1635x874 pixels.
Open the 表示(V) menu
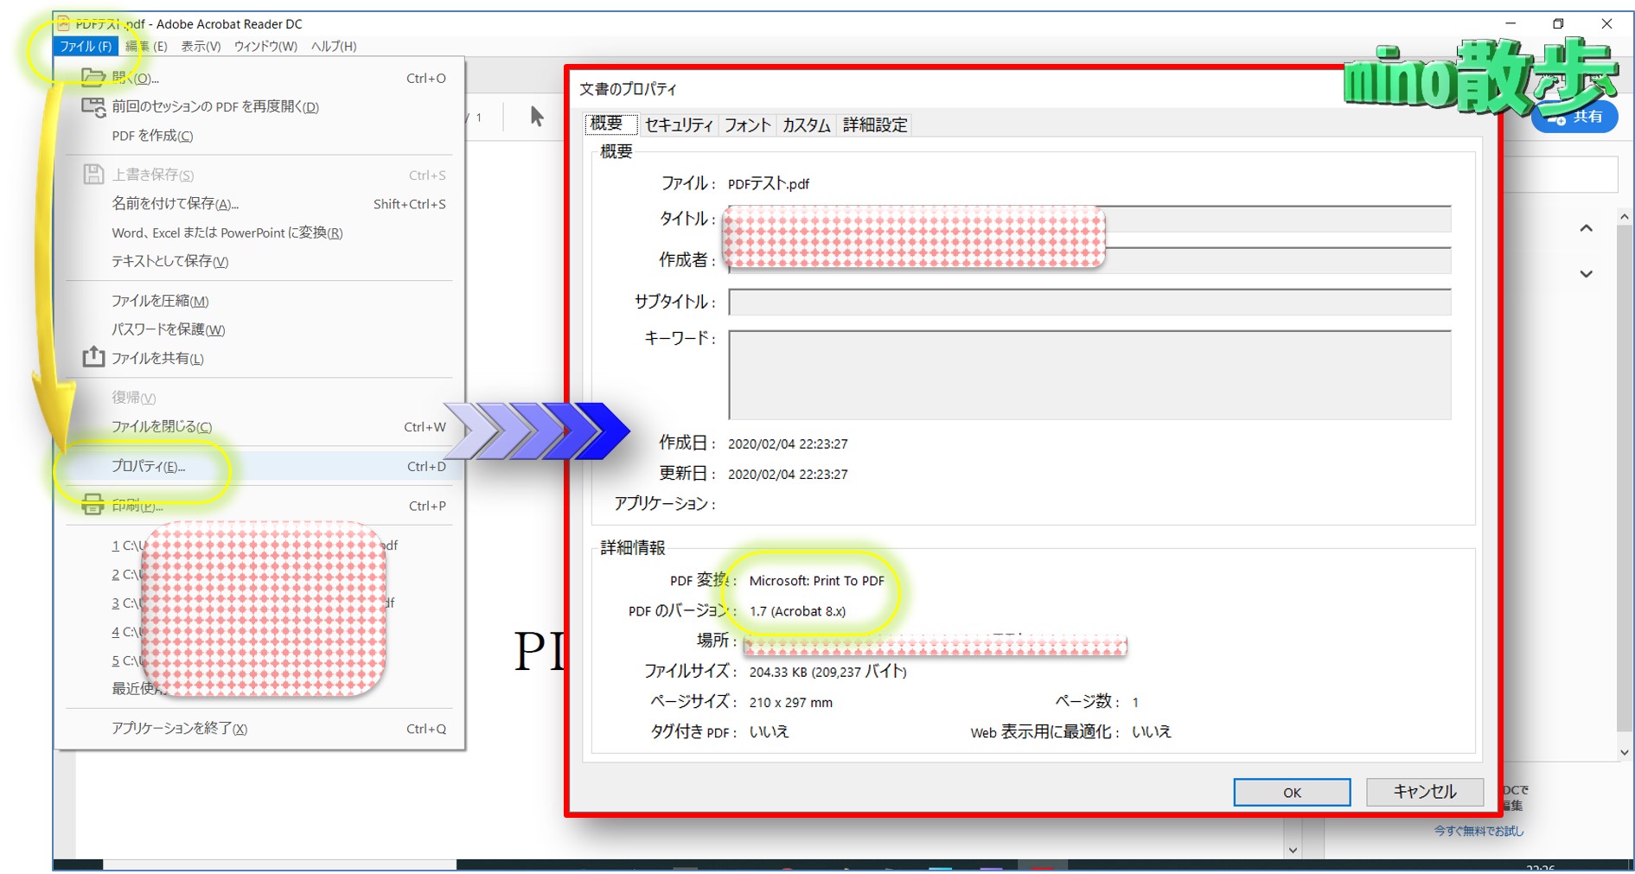pyautogui.click(x=201, y=47)
